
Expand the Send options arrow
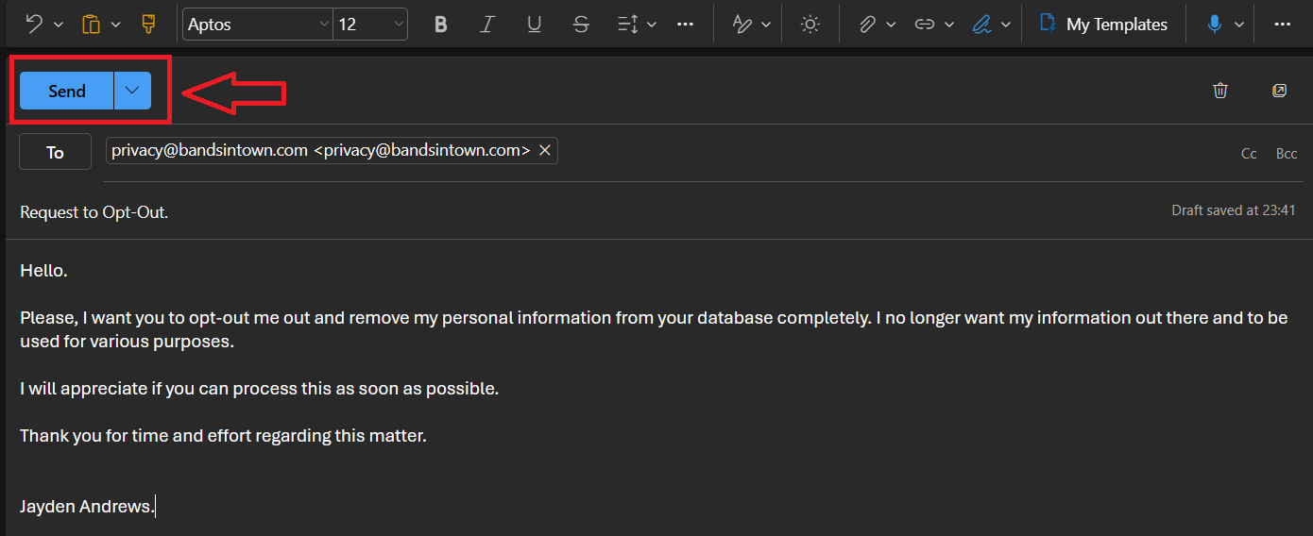pos(132,91)
